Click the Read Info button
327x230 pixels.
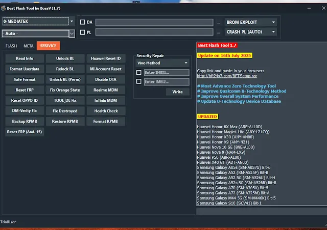[25, 59]
